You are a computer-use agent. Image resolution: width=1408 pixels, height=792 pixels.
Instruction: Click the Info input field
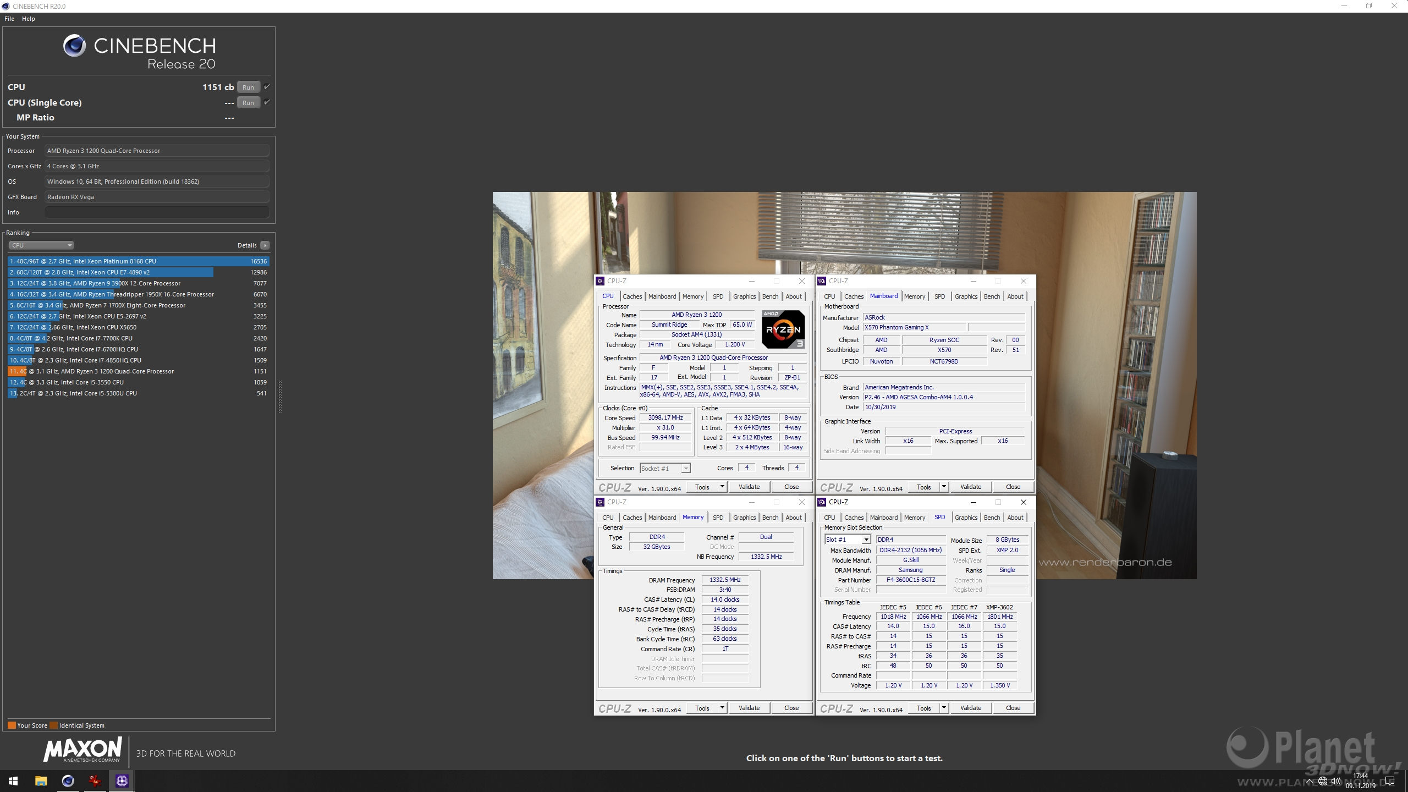(x=157, y=212)
